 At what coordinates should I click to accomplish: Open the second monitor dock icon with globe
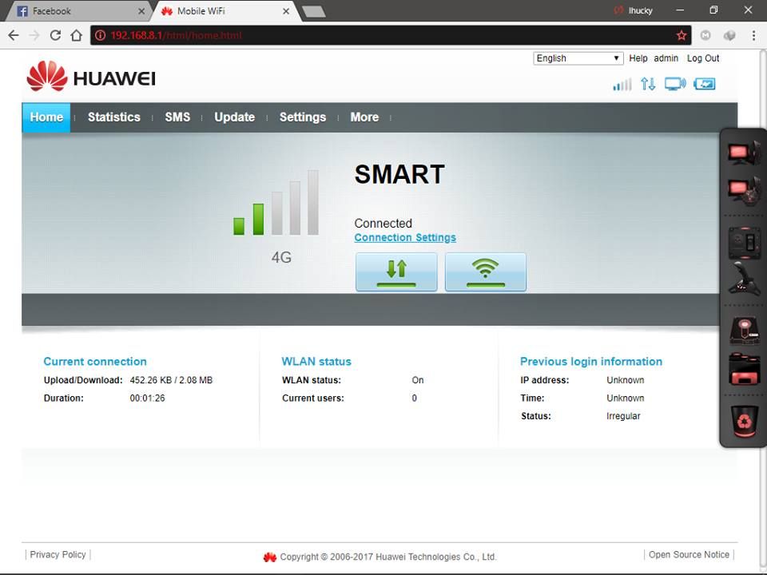pyautogui.click(x=744, y=191)
